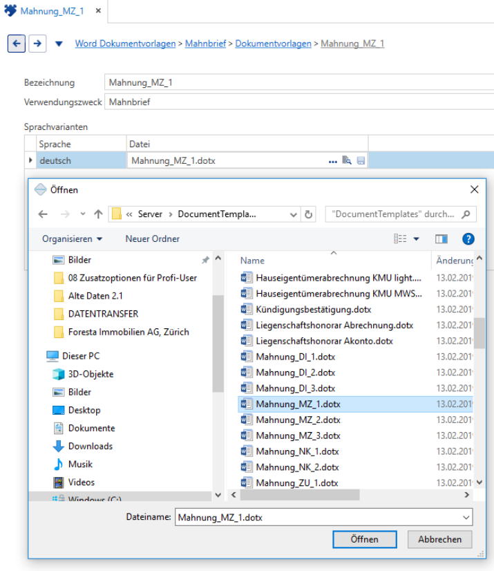Viewport: 494px width, 571px height.
Task: Open recent locations dropdown in dialog
Action: (83, 214)
